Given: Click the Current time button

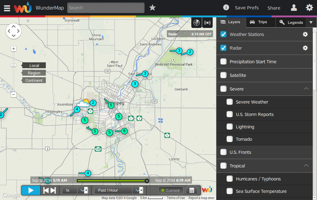Looking at the screenshot, I should (x=171, y=190).
